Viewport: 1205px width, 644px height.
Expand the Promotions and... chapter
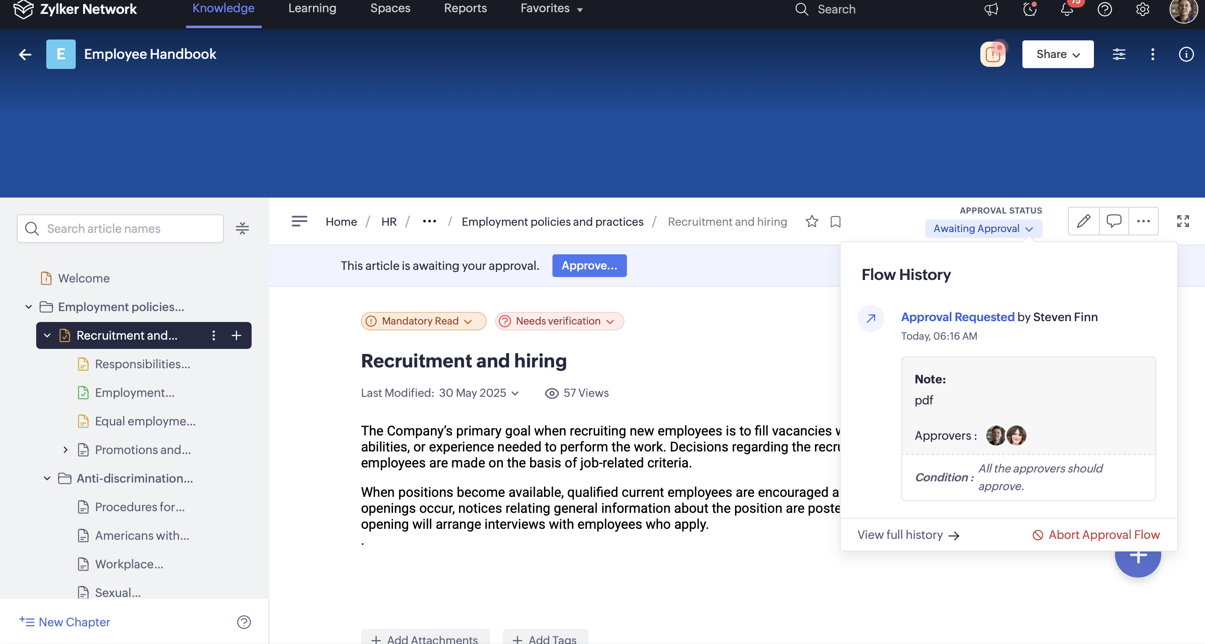[x=66, y=450]
